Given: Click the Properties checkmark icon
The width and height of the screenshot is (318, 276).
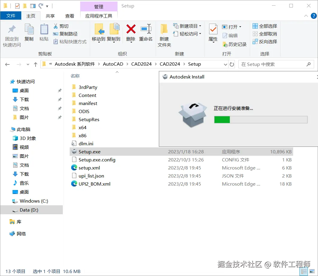Looking at the screenshot, I should pyautogui.click(x=213, y=29).
